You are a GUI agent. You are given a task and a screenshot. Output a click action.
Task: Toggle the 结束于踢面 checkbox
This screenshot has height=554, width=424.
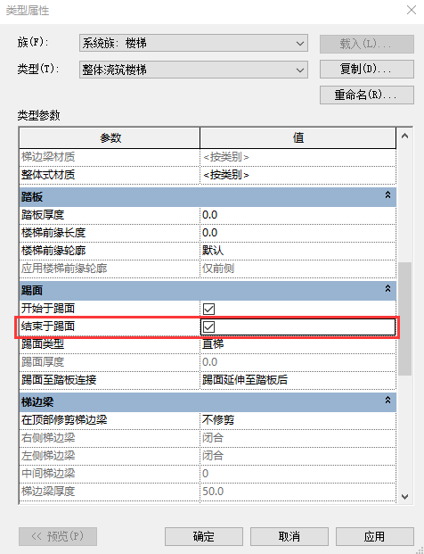pos(208,327)
